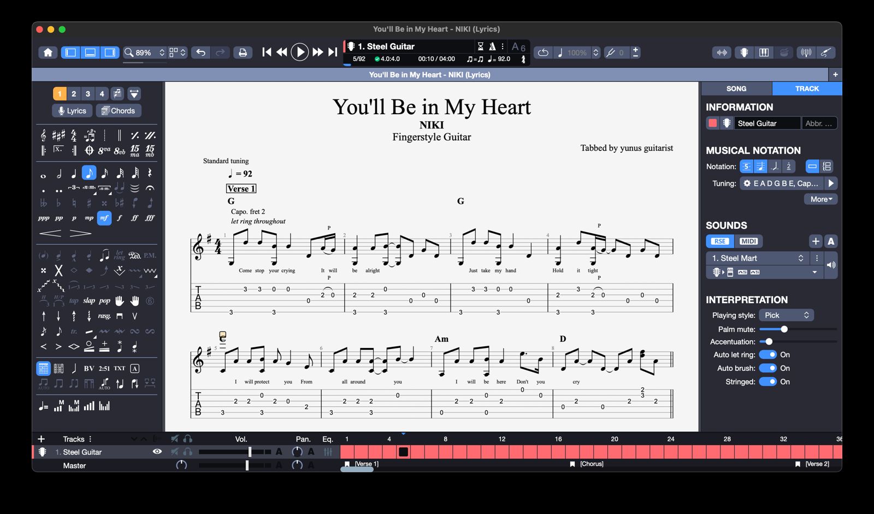
Task: Open Tuning E A D G B E settings
Action: [x=782, y=184]
